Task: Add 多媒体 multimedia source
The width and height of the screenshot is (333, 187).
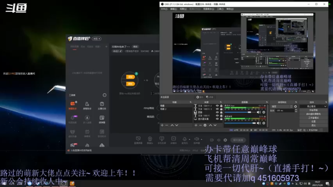Action: (x=174, y=140)
